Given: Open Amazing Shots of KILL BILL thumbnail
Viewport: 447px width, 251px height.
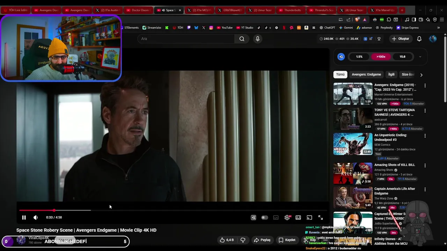Looking at the screenshot, I should point(353,173).
